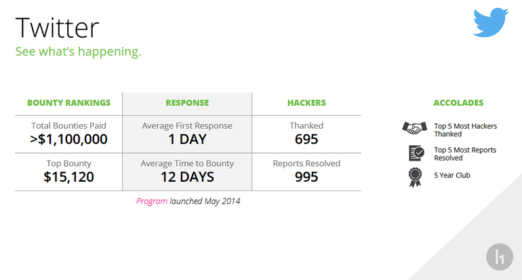Click the ribbon badge 5 Year Club icon
The height and width of the screenshot is (280, 522).
[x=415, y=177]
